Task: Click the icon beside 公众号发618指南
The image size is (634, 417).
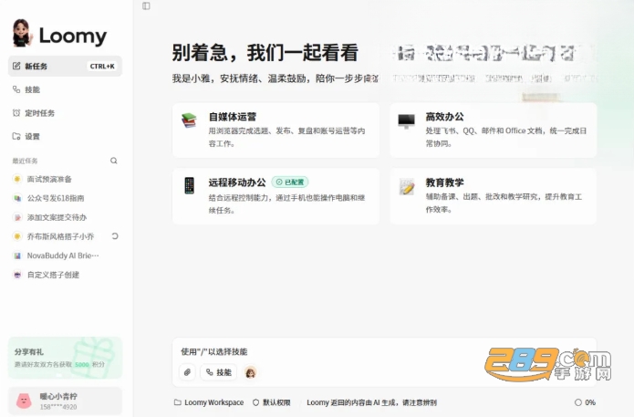Action: 17,198
